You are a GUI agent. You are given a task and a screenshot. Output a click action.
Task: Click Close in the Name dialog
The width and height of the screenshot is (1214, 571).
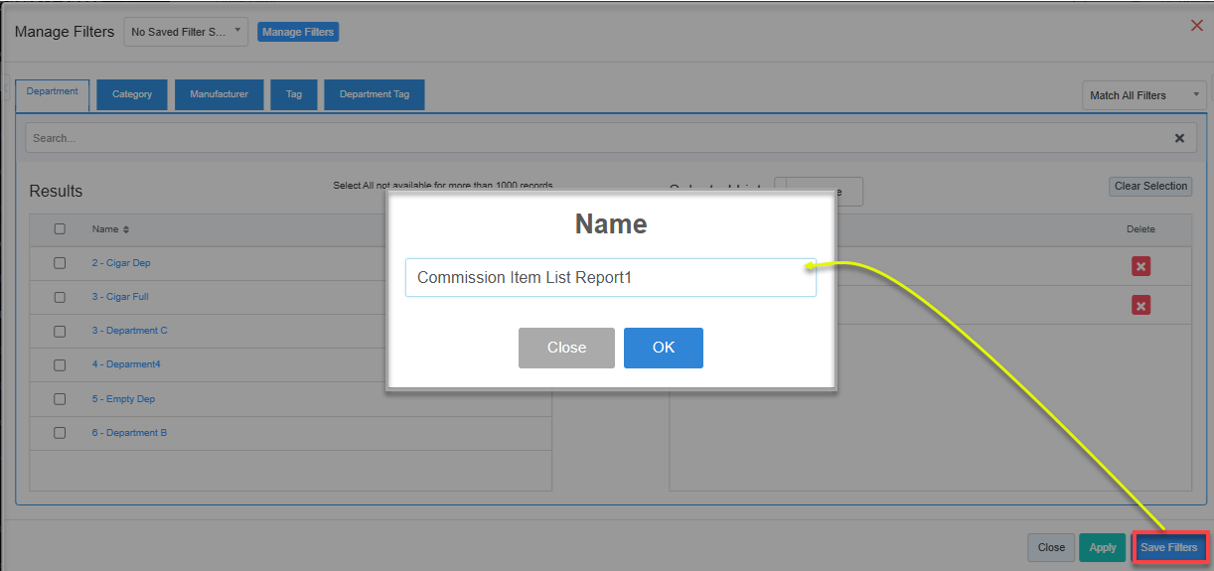[x=566, y=348]
